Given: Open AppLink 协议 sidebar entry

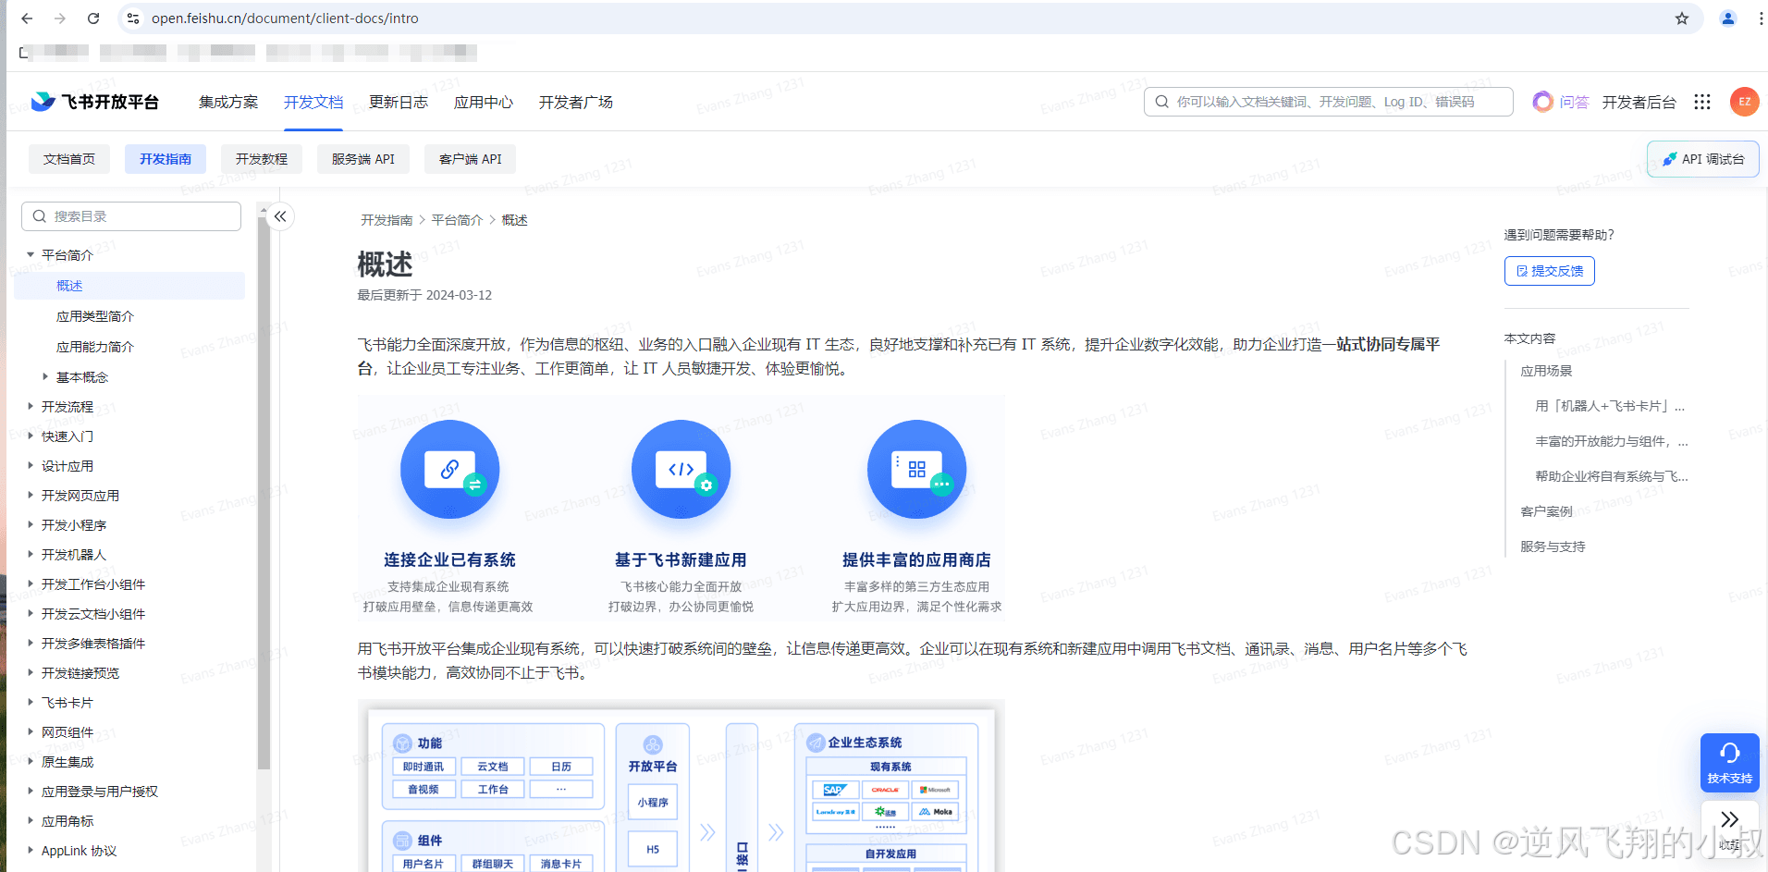Looking at the screenshot, I should [x=79, y=851].
